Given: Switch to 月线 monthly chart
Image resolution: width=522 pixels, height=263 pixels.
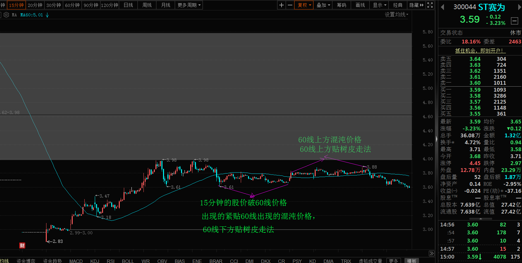Looking at the screenshot, I should pyautogui.click(x=166, y=5).
